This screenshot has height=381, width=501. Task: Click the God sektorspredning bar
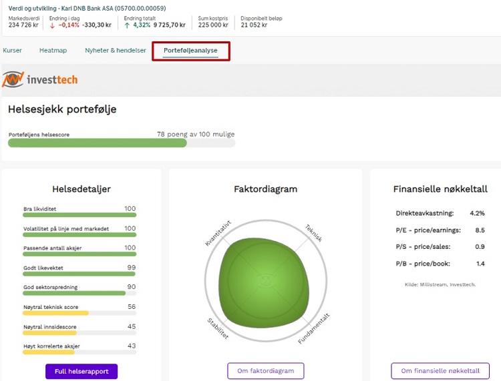click(x=79, y=293)
